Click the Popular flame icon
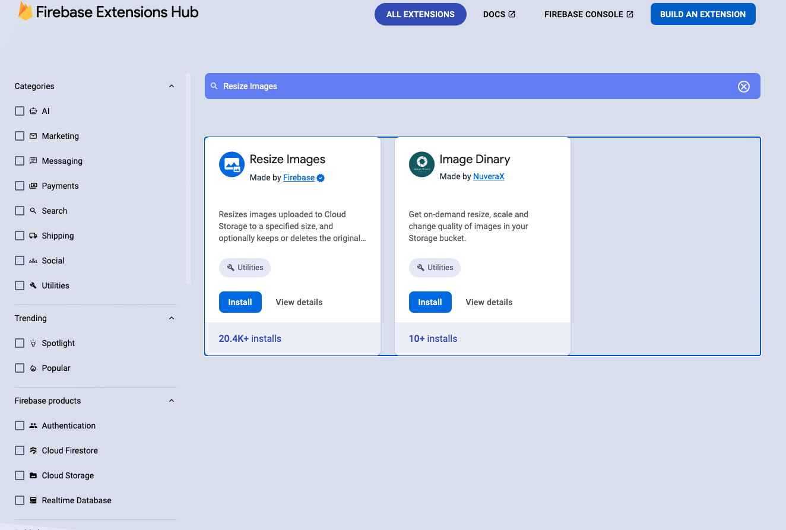The height and width of the screenshot is (530, 786). tap(33, 368)
